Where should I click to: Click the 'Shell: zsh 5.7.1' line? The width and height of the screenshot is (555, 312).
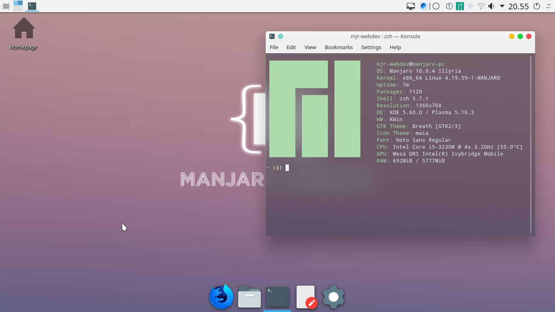pos(403,99)
